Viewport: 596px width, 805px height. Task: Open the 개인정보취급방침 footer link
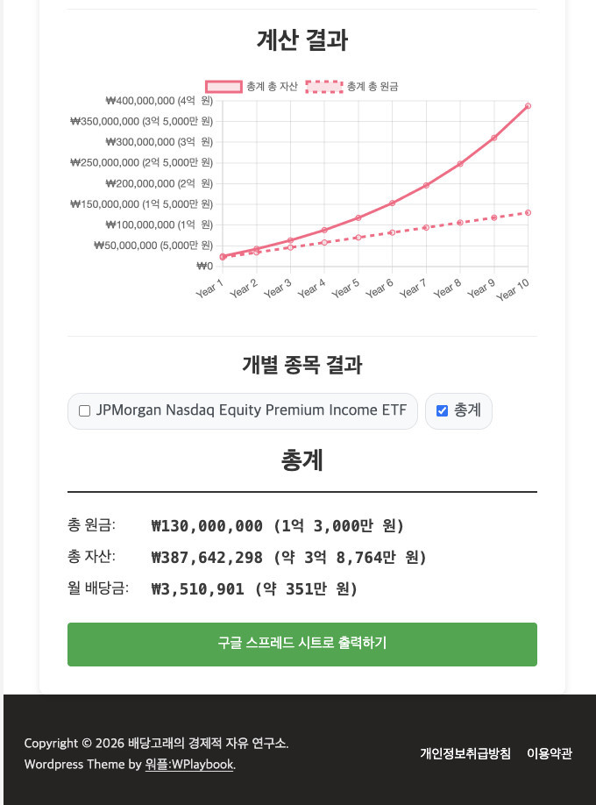click(465, 753)
